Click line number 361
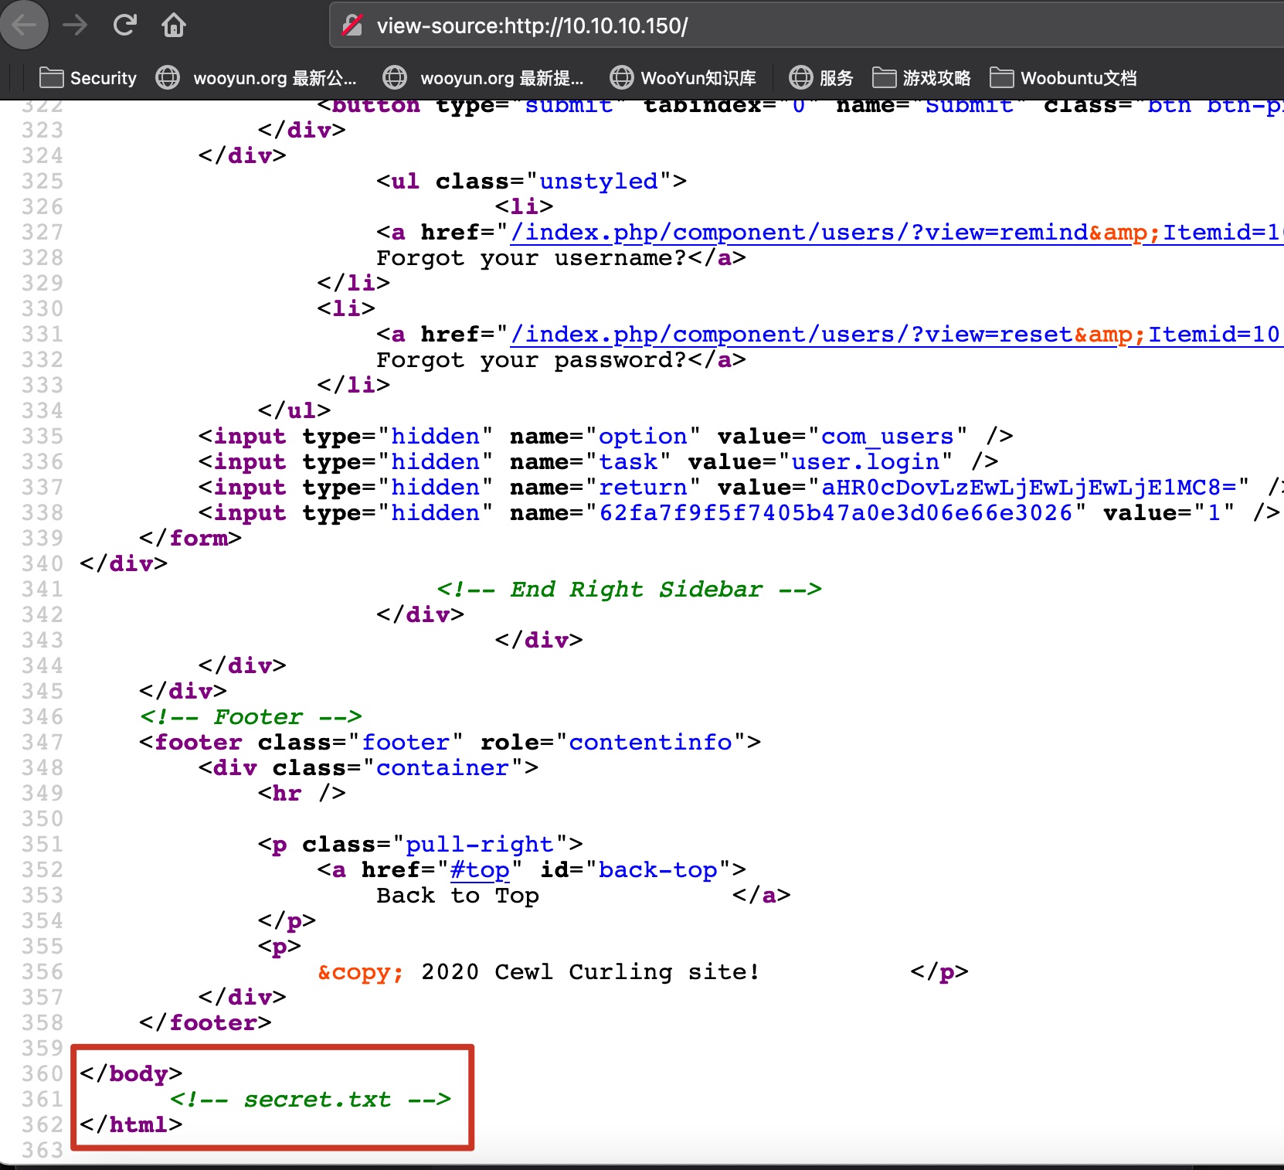Image resolution: width=1284 pixels, height=1170 pixels. [x=42, y=1100]
